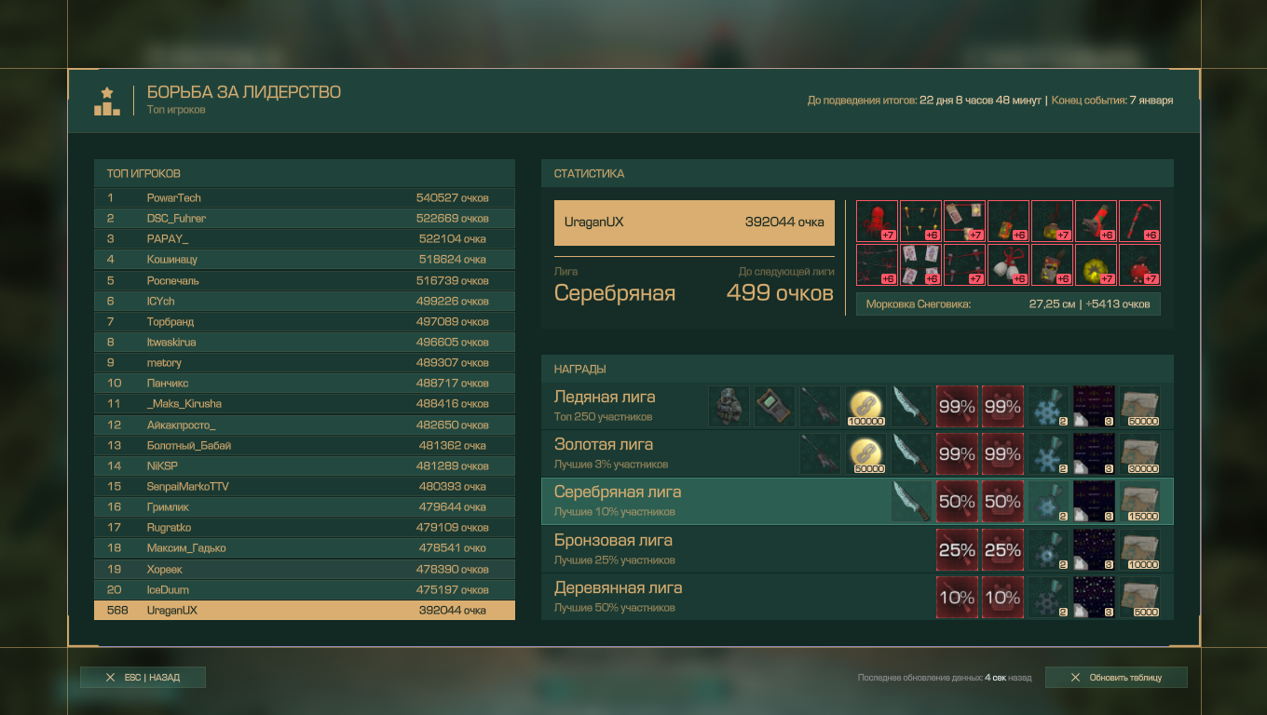The height and width of the screenshot is (715, 1267).
Task: Select the wrapped gift ornament +6 item
Action: click(1008, 222)
